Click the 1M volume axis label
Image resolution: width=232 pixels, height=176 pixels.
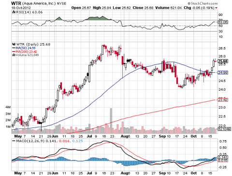(8, 127)
